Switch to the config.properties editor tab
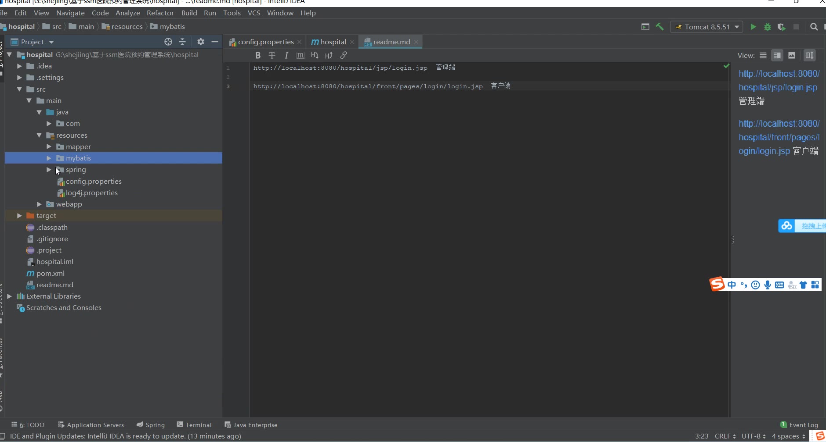 pos(265,42)
